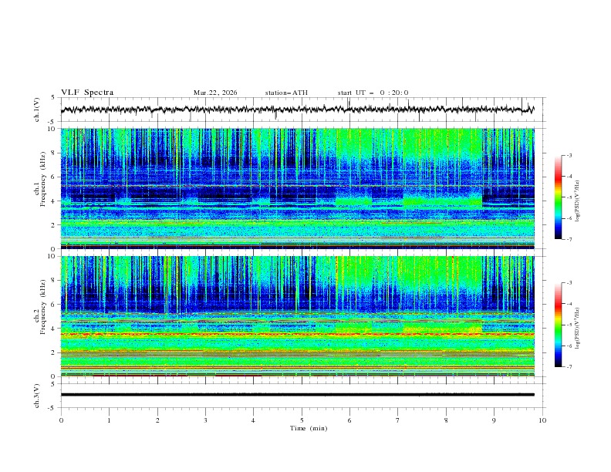Select the ch.2 spectrogram panel
The image size is (611, 472).
click(x=298, y=316)
